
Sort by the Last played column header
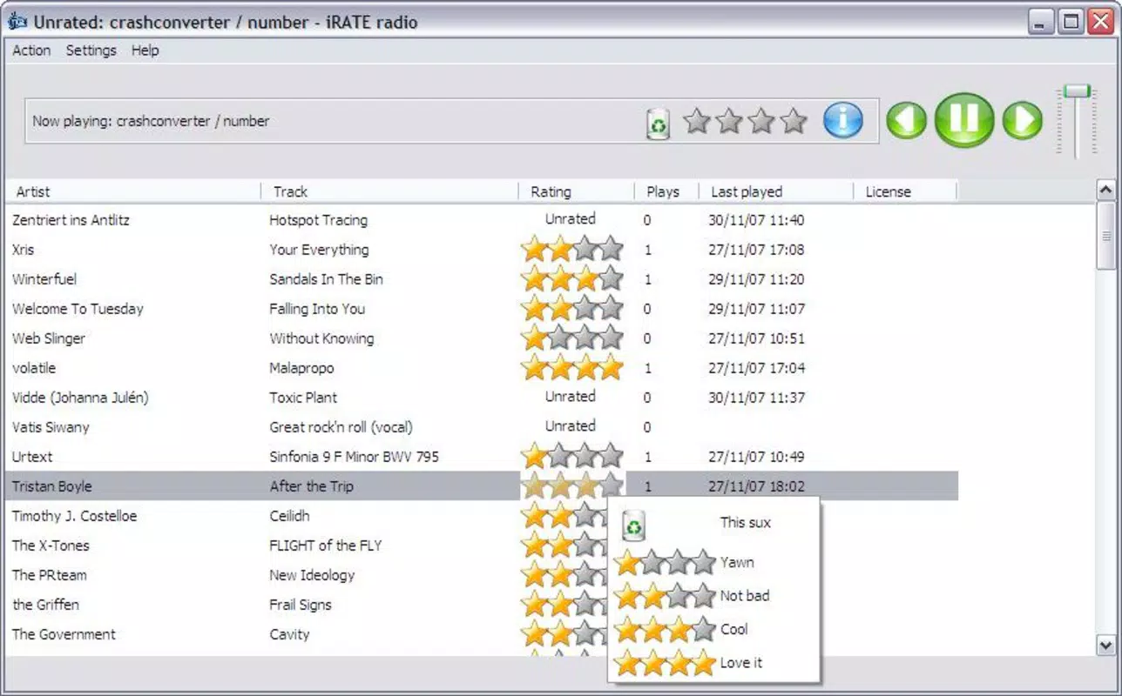pyautogui.click(x=776, y=191)
